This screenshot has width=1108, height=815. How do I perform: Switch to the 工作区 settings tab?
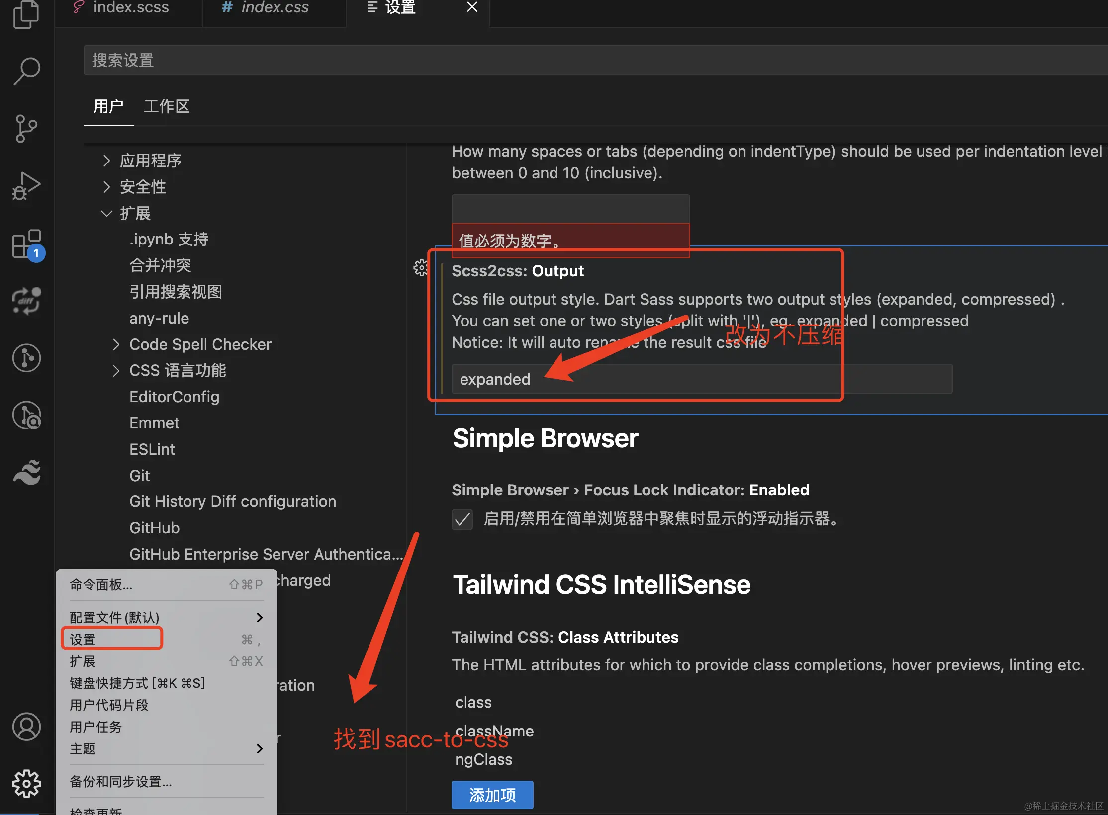click(x=167, y=106)
